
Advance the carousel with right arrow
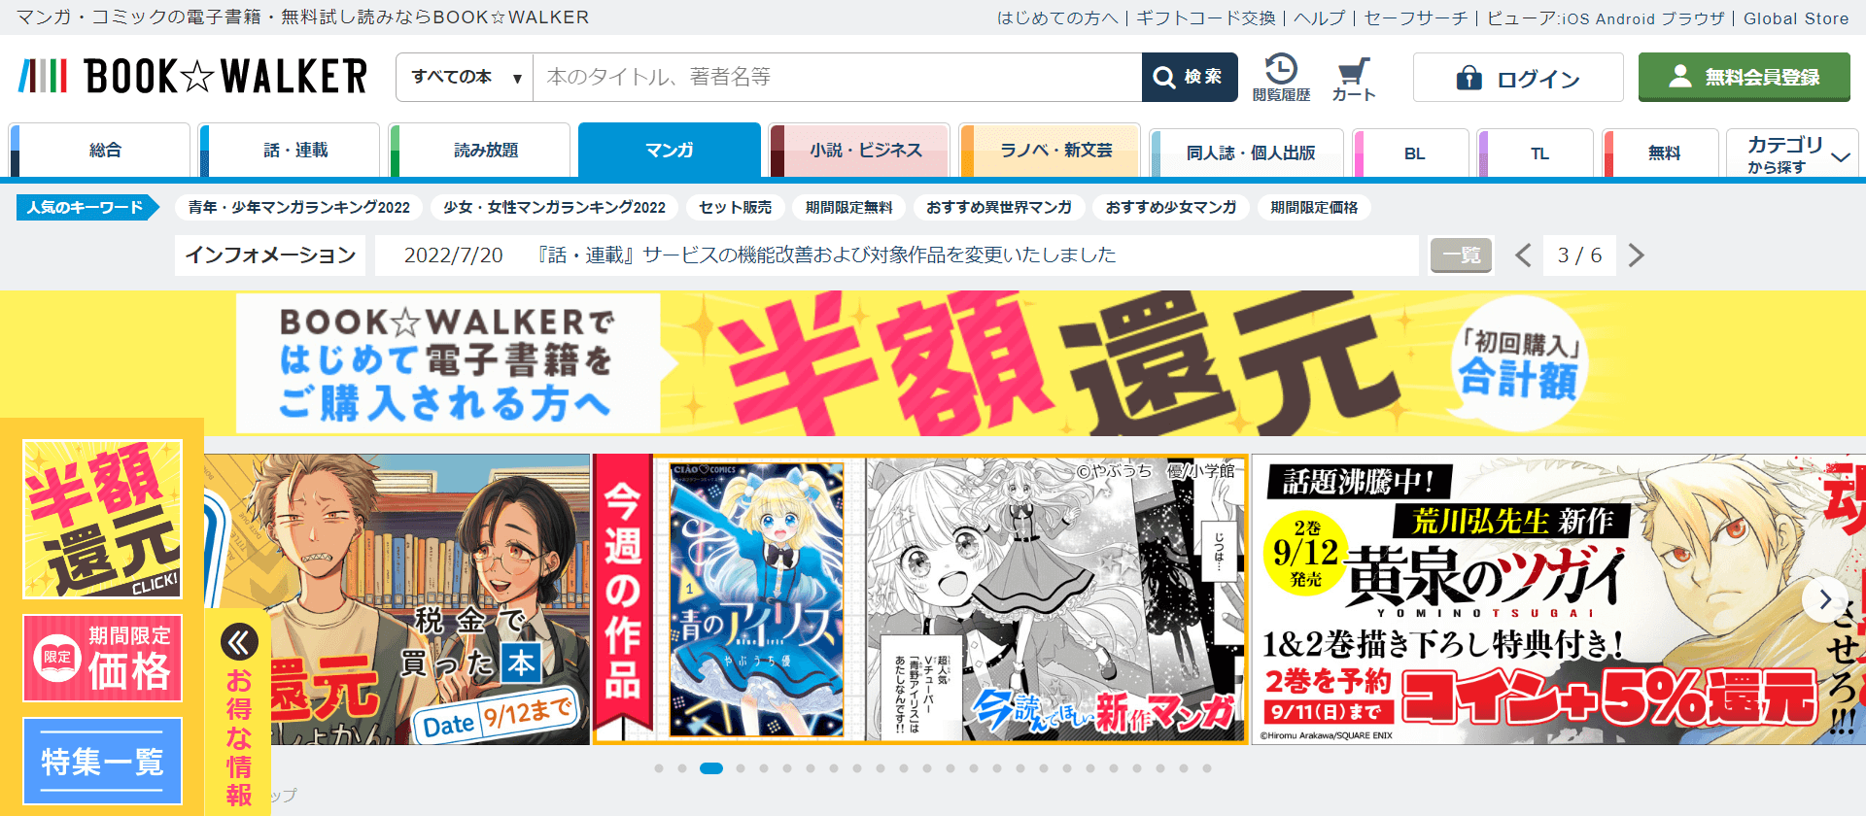(x=1824, y=599)
